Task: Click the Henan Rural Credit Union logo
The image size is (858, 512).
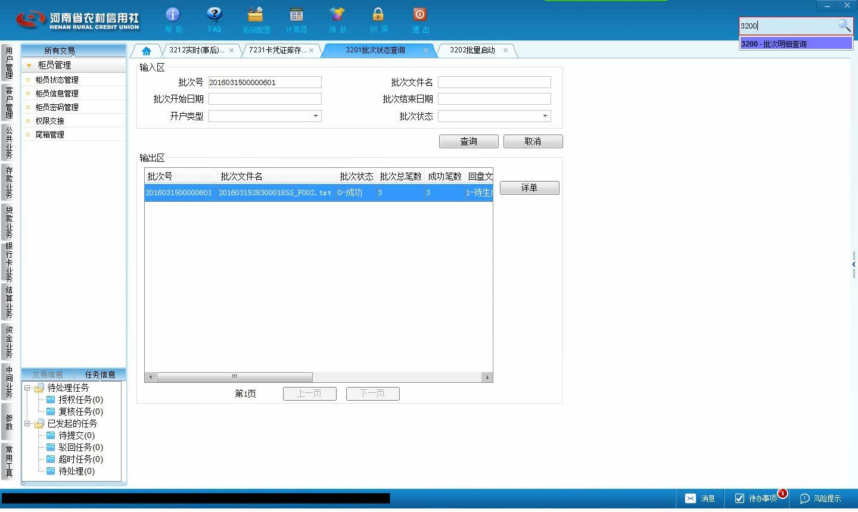Action: tap(77, 20)
